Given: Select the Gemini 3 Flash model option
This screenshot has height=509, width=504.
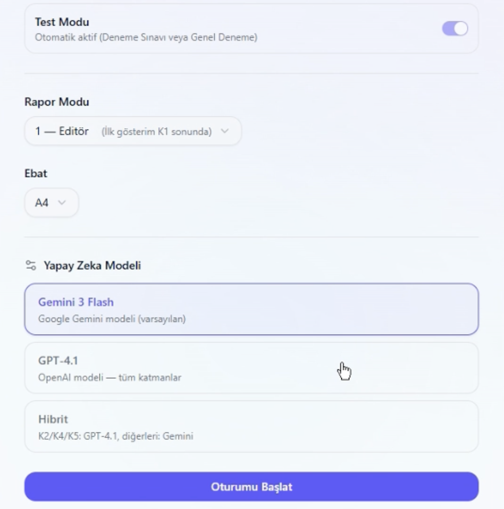Looking at the screenshot, I should point(251,309).
